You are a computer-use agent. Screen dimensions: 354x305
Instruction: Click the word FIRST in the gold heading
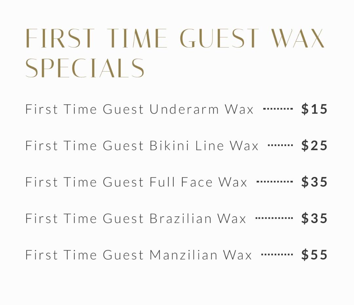click(60, 38)
